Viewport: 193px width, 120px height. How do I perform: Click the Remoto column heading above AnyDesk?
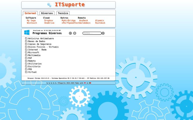click(82, 18)
